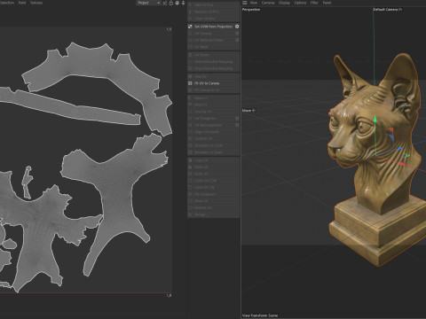Open the Selection menu in UV editor
This screenshot has width=426, height=319.
pyautogui.click(x=7, y=3)
